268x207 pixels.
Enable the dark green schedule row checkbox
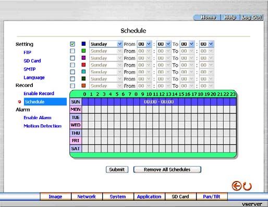[x=72, y=79]
